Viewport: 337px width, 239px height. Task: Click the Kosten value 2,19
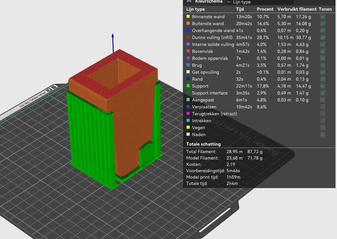tap(231, 164)
